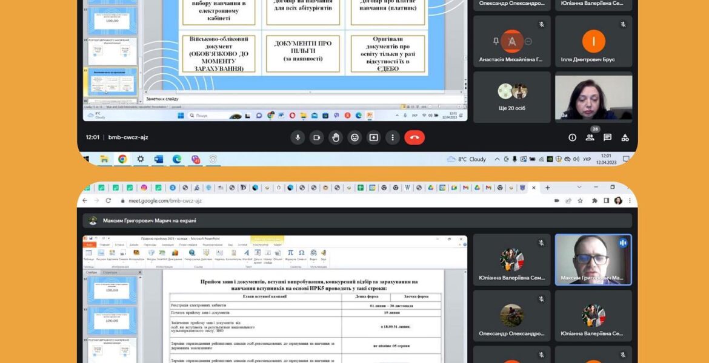
Task: Open Activities icon in upper Meet
Action: click(x=625, y=137)
